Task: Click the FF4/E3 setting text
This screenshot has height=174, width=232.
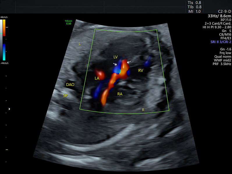Action: pyautogui.click(x=226, y=38)
